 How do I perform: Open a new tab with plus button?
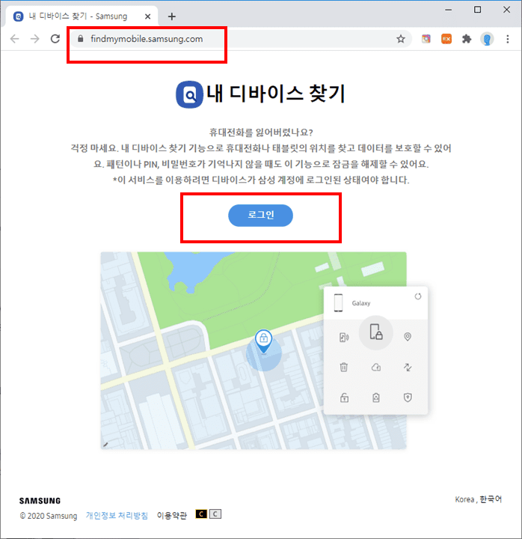click(x=172, y=16)
